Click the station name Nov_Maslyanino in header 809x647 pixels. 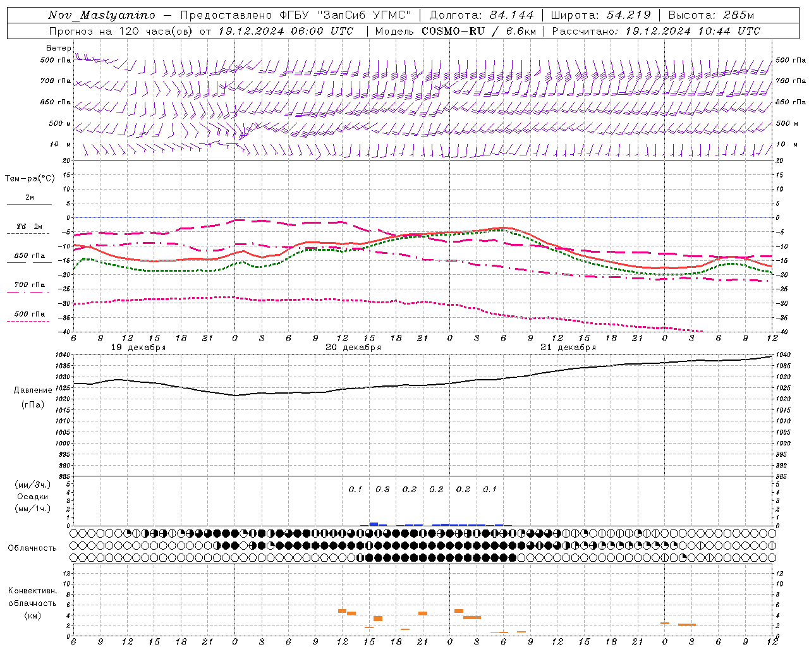[x=102, y=15]
